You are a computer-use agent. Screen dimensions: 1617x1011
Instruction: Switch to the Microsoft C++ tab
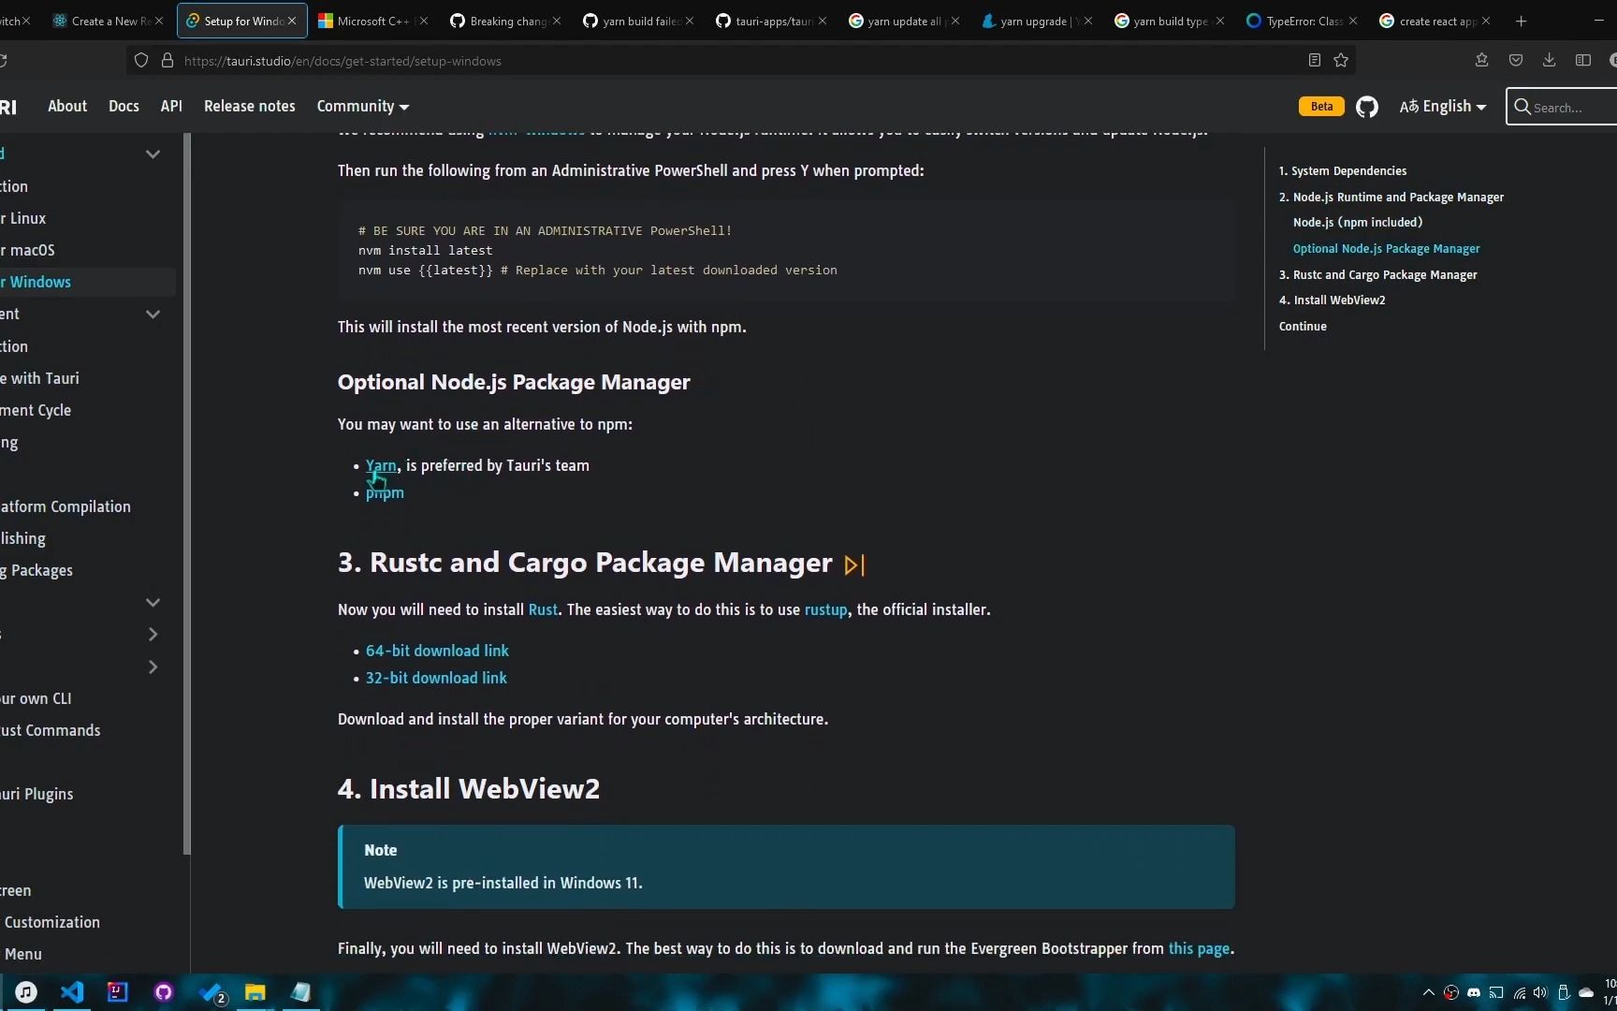pyautogui.click(x=372, y=21)
